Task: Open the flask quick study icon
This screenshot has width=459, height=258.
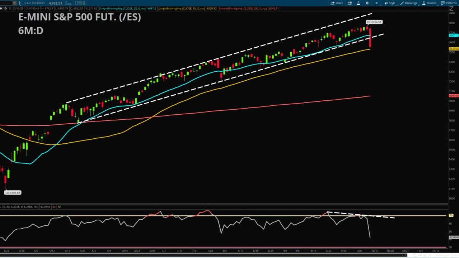Action: tap(358, 3)
